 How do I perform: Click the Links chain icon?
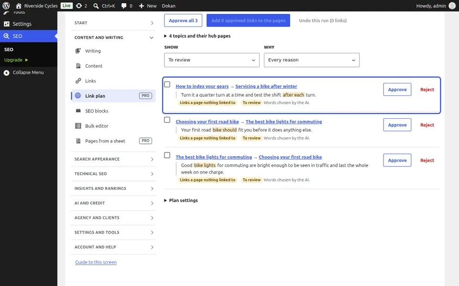[x=78, y=81]
